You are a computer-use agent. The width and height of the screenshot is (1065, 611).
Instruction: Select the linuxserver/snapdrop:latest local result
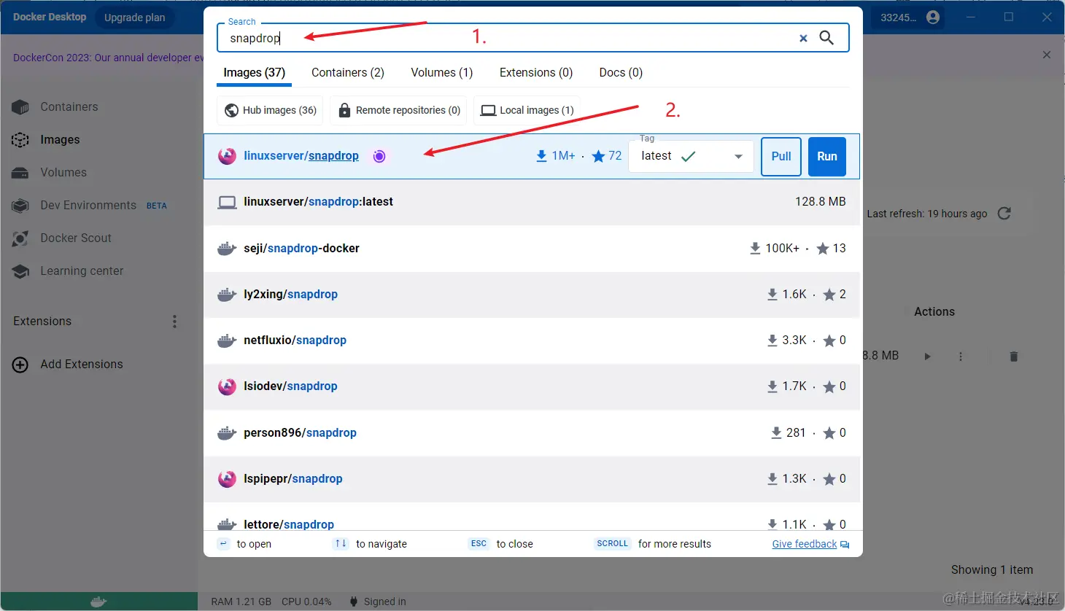pyautogui.click(x=532, y=202)
